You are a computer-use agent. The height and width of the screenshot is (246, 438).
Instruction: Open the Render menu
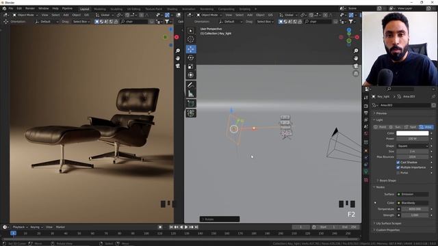point(30,8)
